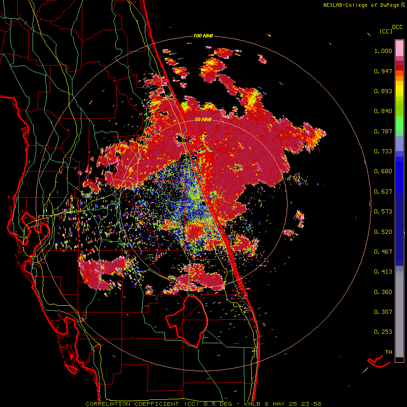Screen dimensions: 407x407
Task: Click the 1.000 scale value
Action: 383,51
